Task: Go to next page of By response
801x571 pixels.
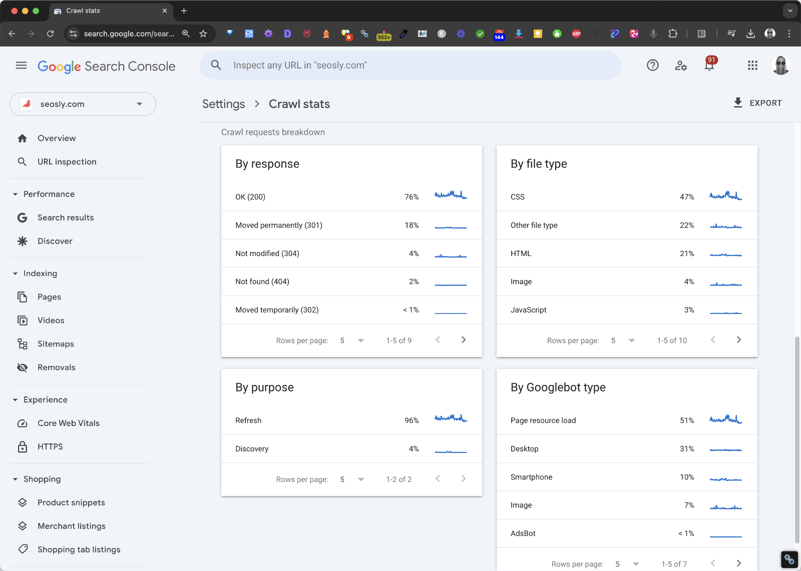Action: click(x=464, y=340)
